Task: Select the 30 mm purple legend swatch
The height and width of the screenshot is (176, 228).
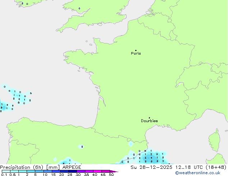Action: [x=81, y=171]
